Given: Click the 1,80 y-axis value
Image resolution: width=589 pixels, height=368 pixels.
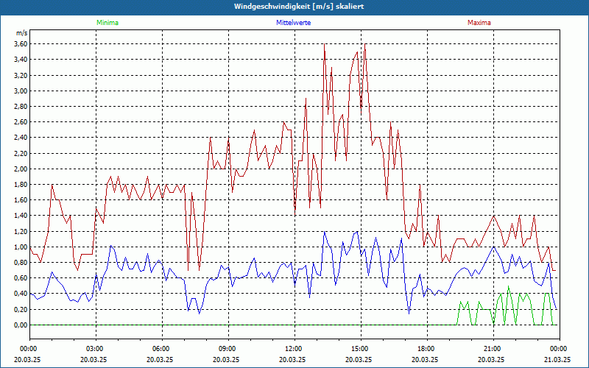Looking at the screenshot, I should 21,185.
